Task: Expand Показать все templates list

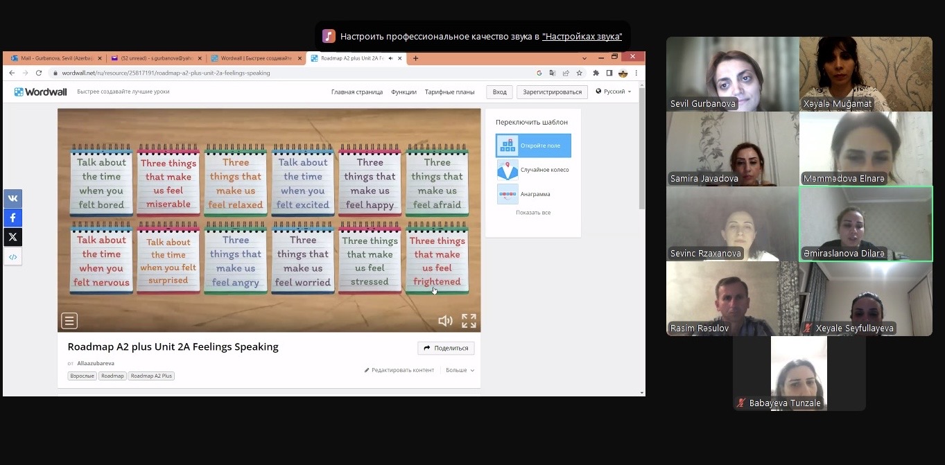Action: [533, 213]
